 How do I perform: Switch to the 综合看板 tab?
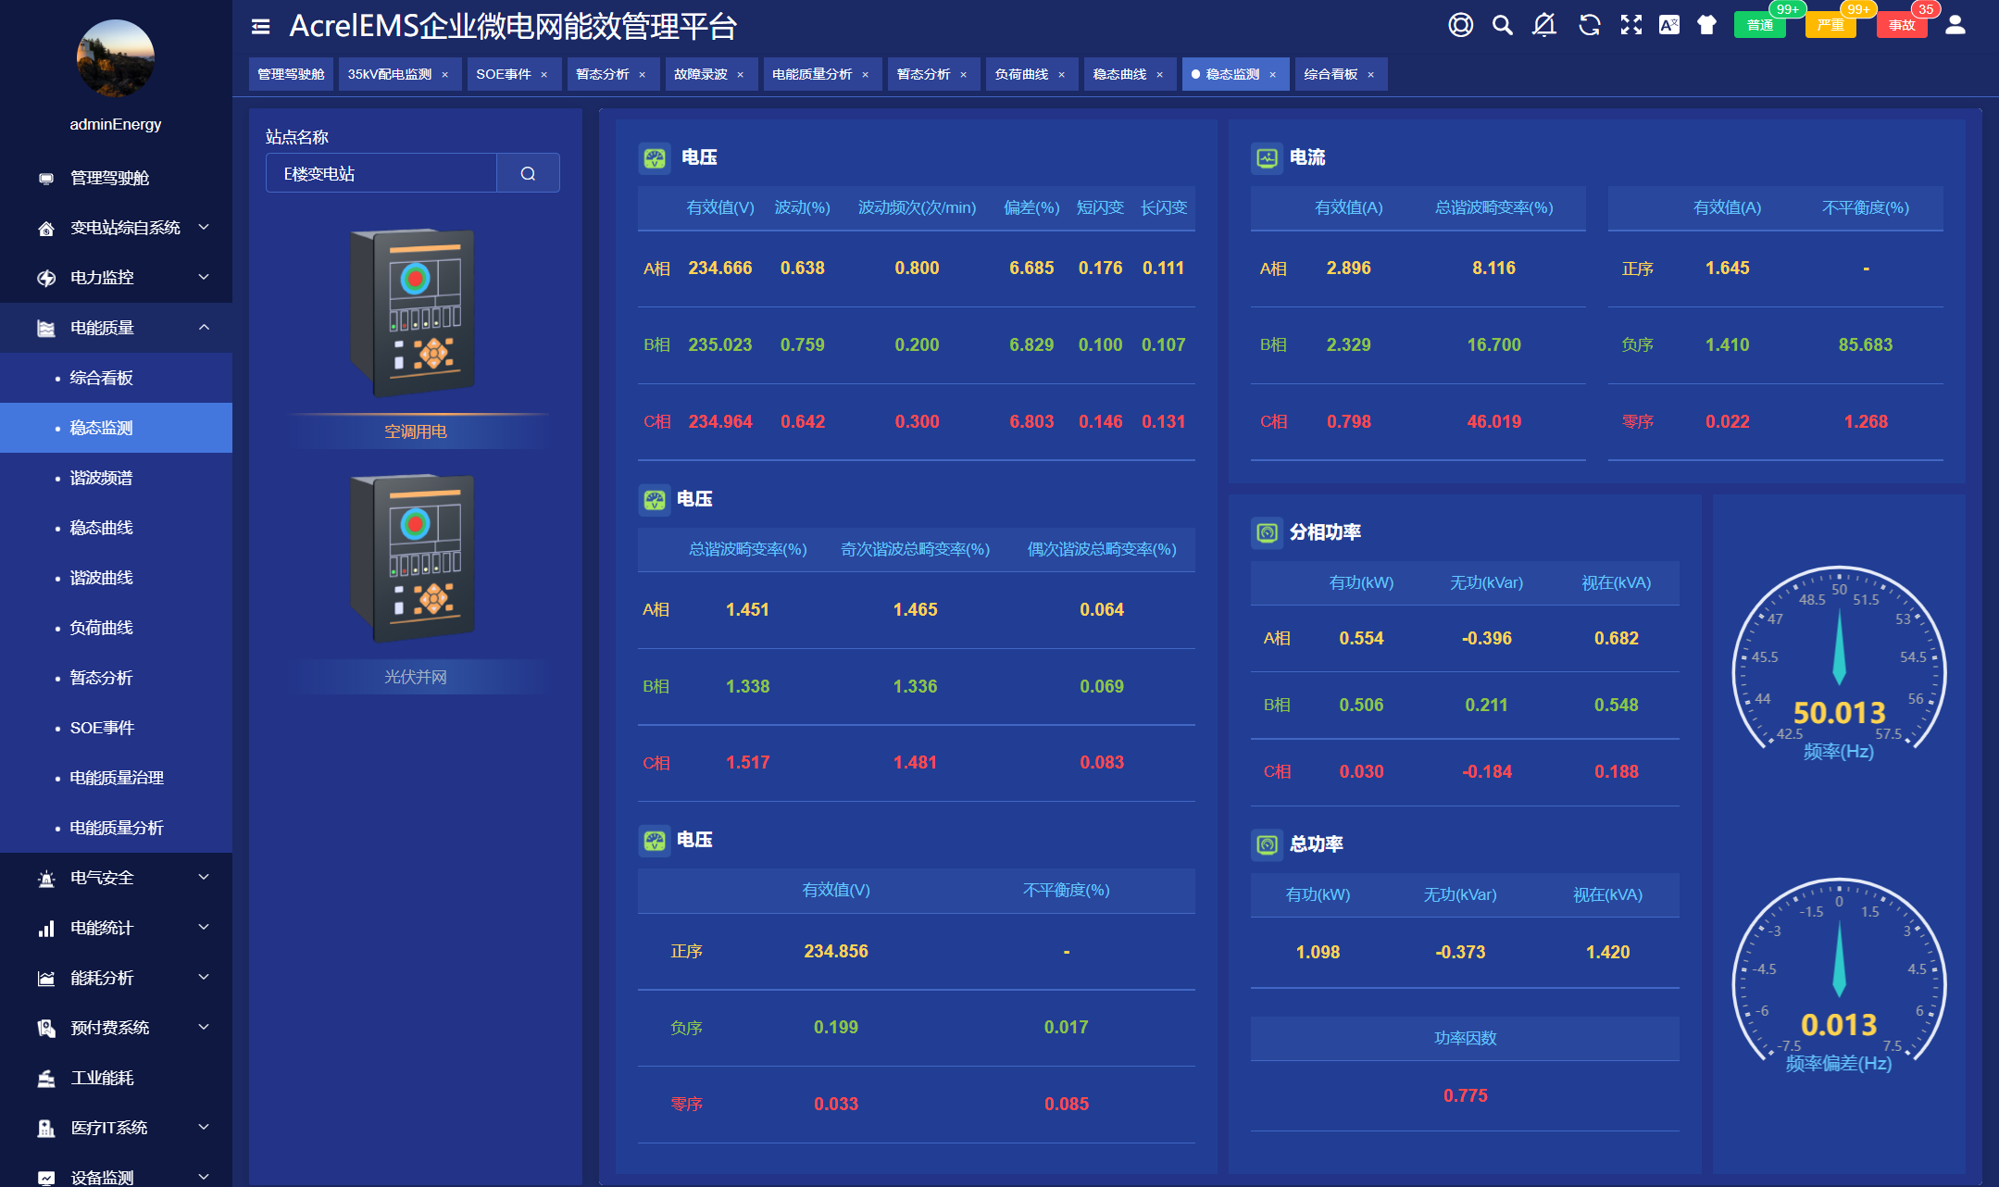pyautogui.click(x=1330, y=74)
